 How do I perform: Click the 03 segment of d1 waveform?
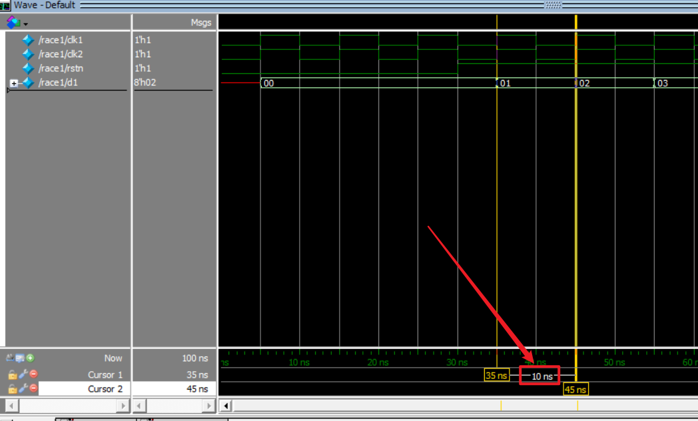(676, 83)
